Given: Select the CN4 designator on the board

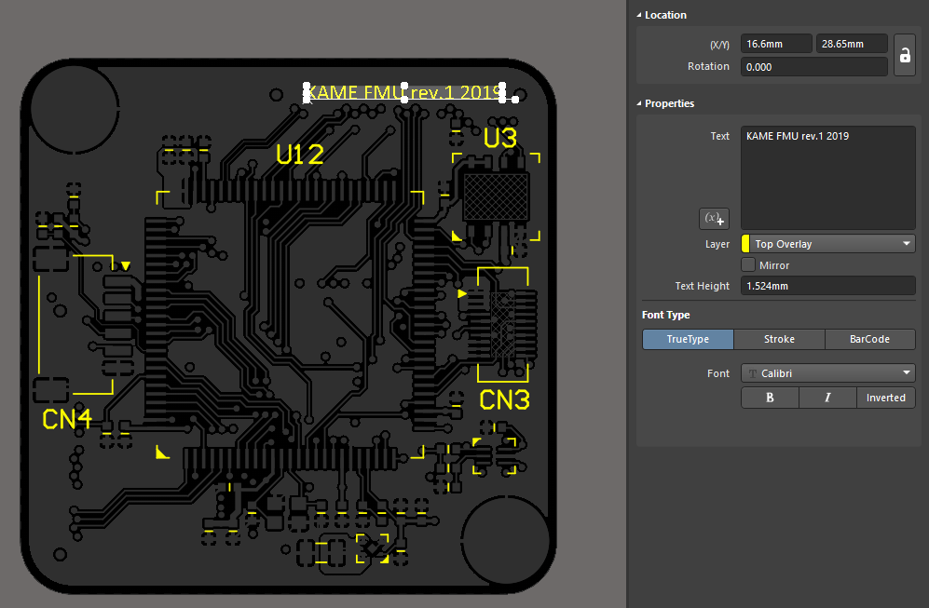Looking at the screenshot, I should [x=67, y=420].
